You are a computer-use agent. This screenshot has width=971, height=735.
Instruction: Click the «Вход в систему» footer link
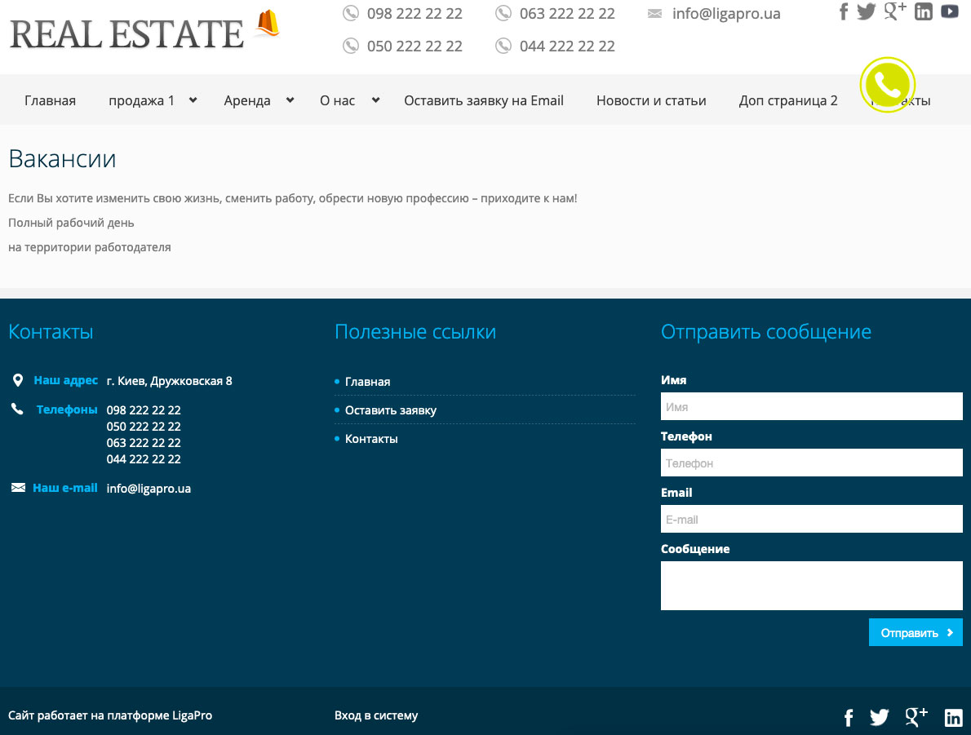click(376, 715)
